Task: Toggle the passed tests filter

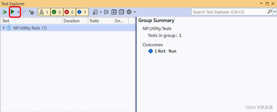Action: (57, 12)
